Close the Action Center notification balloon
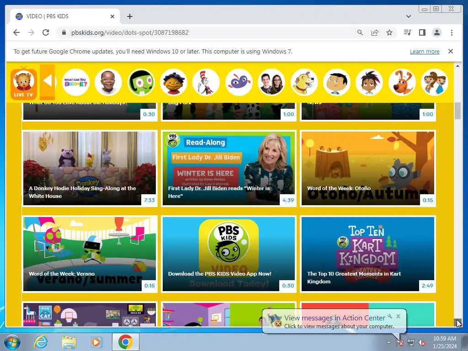468x351 pixels. click(398, 316)
